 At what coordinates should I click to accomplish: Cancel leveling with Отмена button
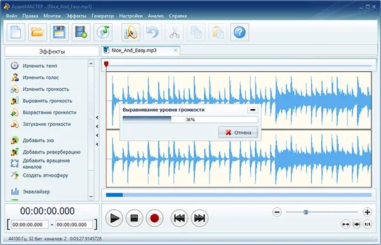[238, 133]
